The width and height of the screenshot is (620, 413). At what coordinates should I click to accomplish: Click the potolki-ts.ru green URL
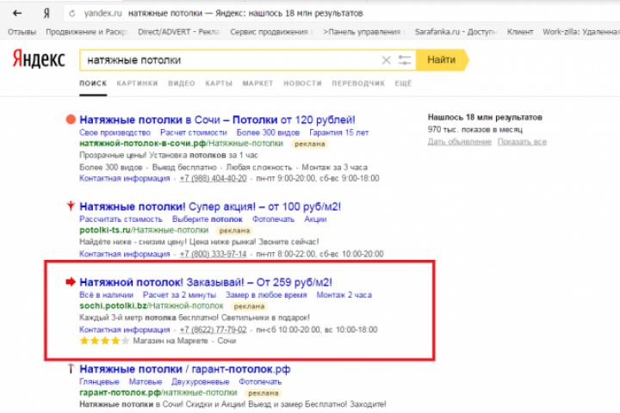click(x=144, y=230)
